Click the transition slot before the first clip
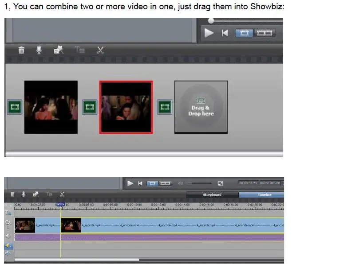The height and width of the screenshot is (264, 359). 15,107
